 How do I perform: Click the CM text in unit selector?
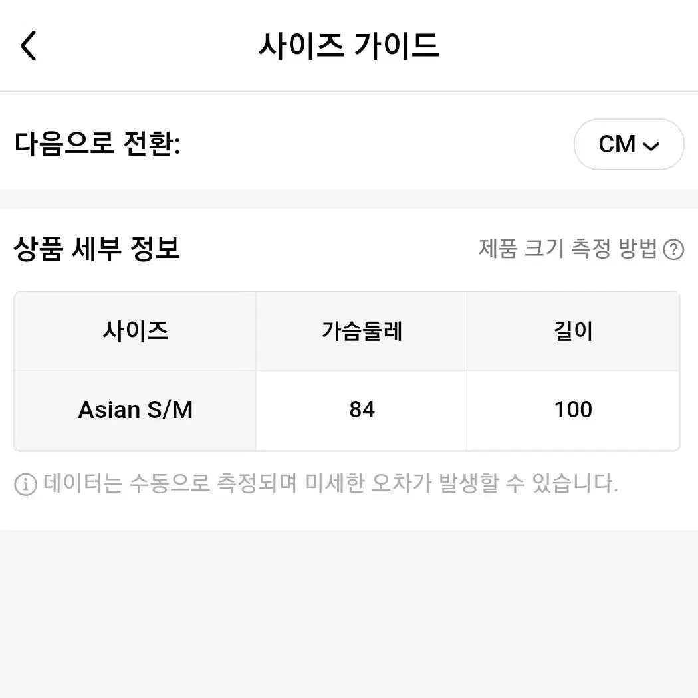coord(616,144)
